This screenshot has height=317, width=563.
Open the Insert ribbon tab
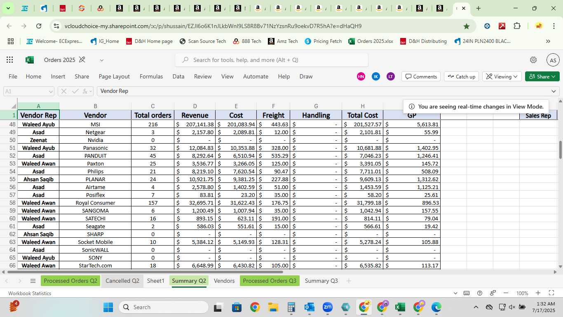click(58, 76)
